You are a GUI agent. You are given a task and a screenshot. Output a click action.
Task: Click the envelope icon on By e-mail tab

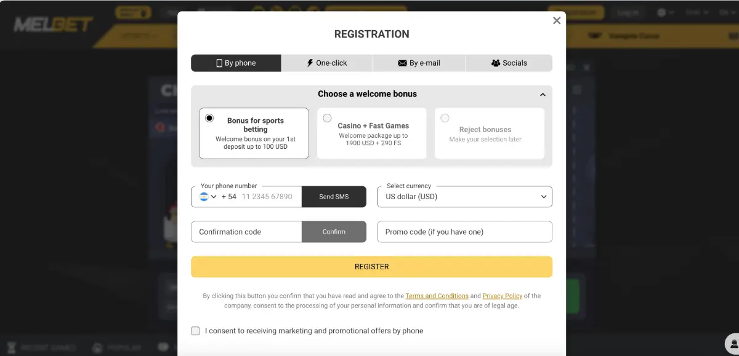click(x=403, y=63)
